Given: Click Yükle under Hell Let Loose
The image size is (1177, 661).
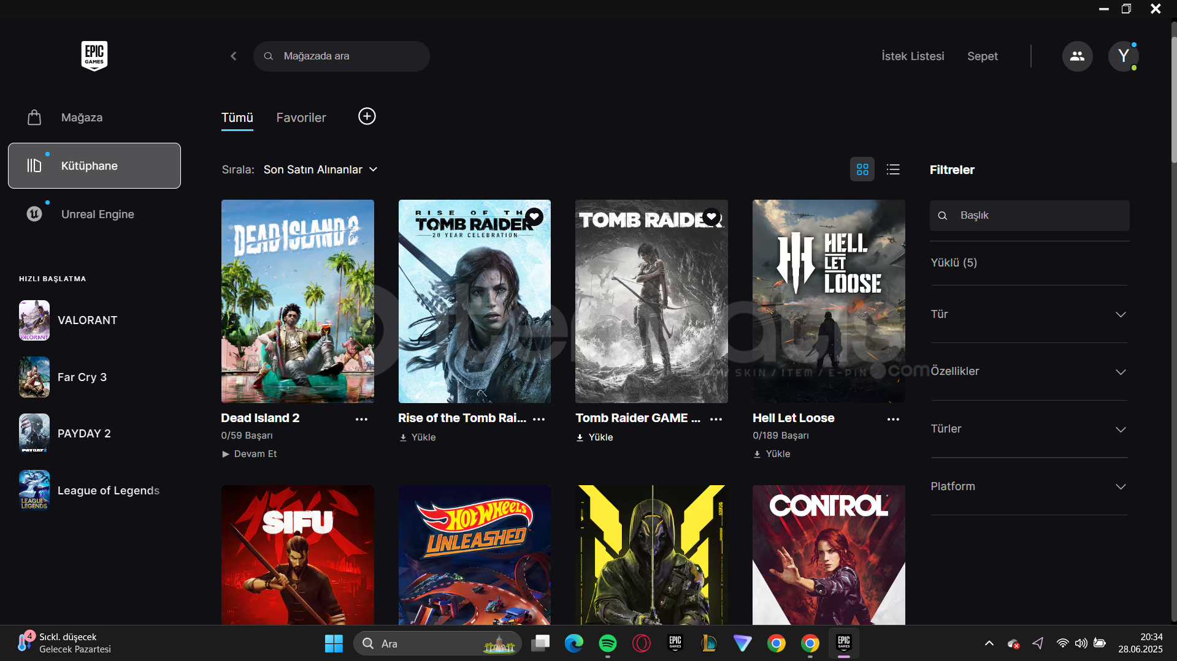Looking at the screenshot, I should (772, 454).
